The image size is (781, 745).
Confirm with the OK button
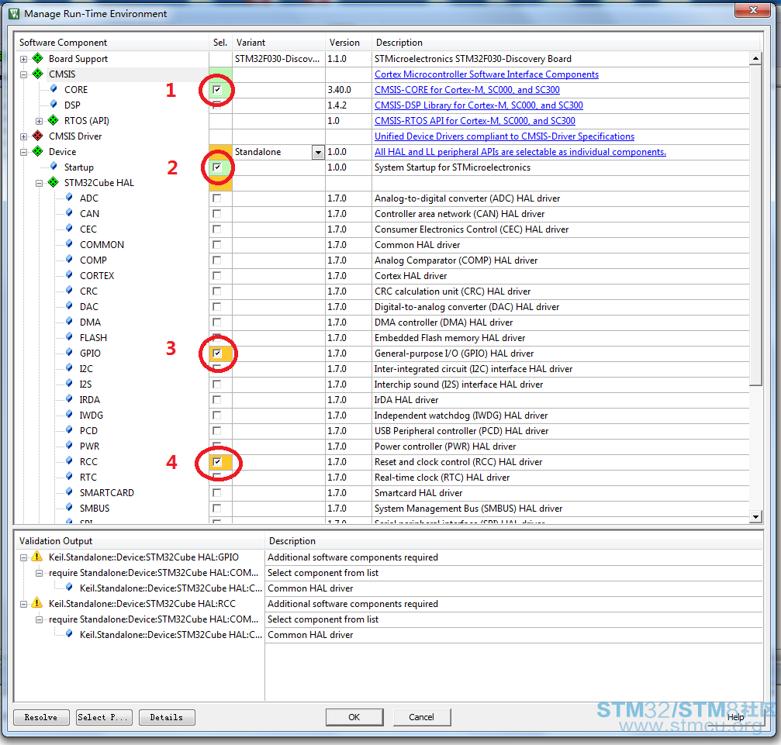[x=354, y=717]
